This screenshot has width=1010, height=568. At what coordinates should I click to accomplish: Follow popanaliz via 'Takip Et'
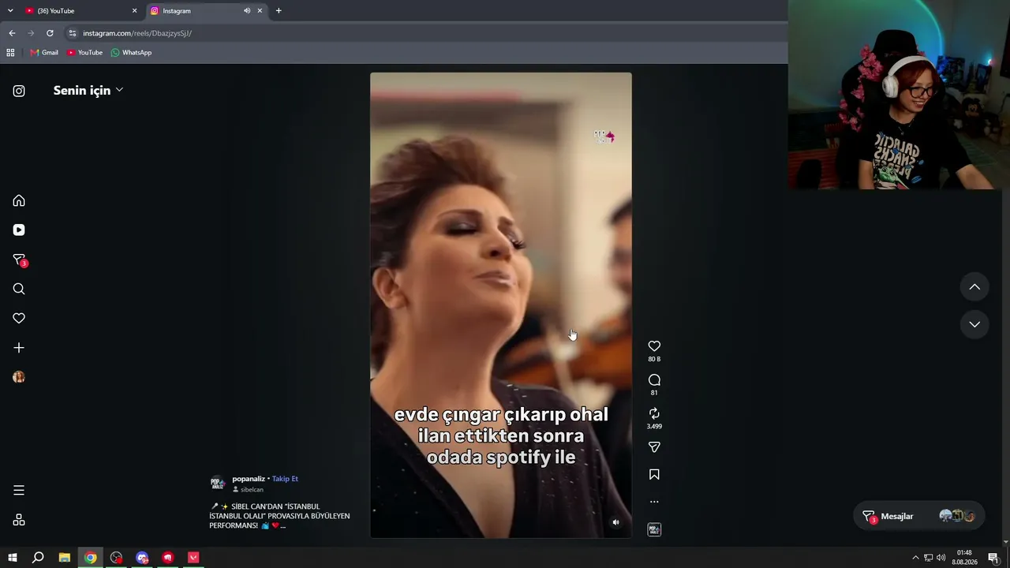click(285, 479)
